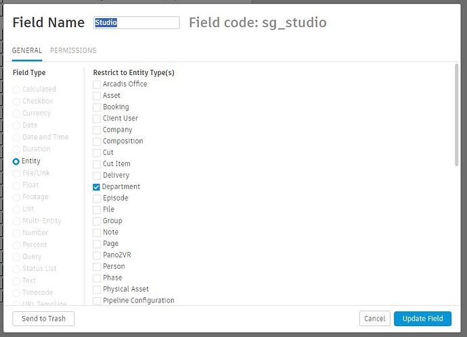The image size is (467, 337).
Task: Tick the Booking entity checkbox
Action: tap(97, 107)
